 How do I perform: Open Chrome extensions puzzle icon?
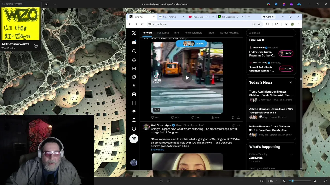click(x=268, y=24)
